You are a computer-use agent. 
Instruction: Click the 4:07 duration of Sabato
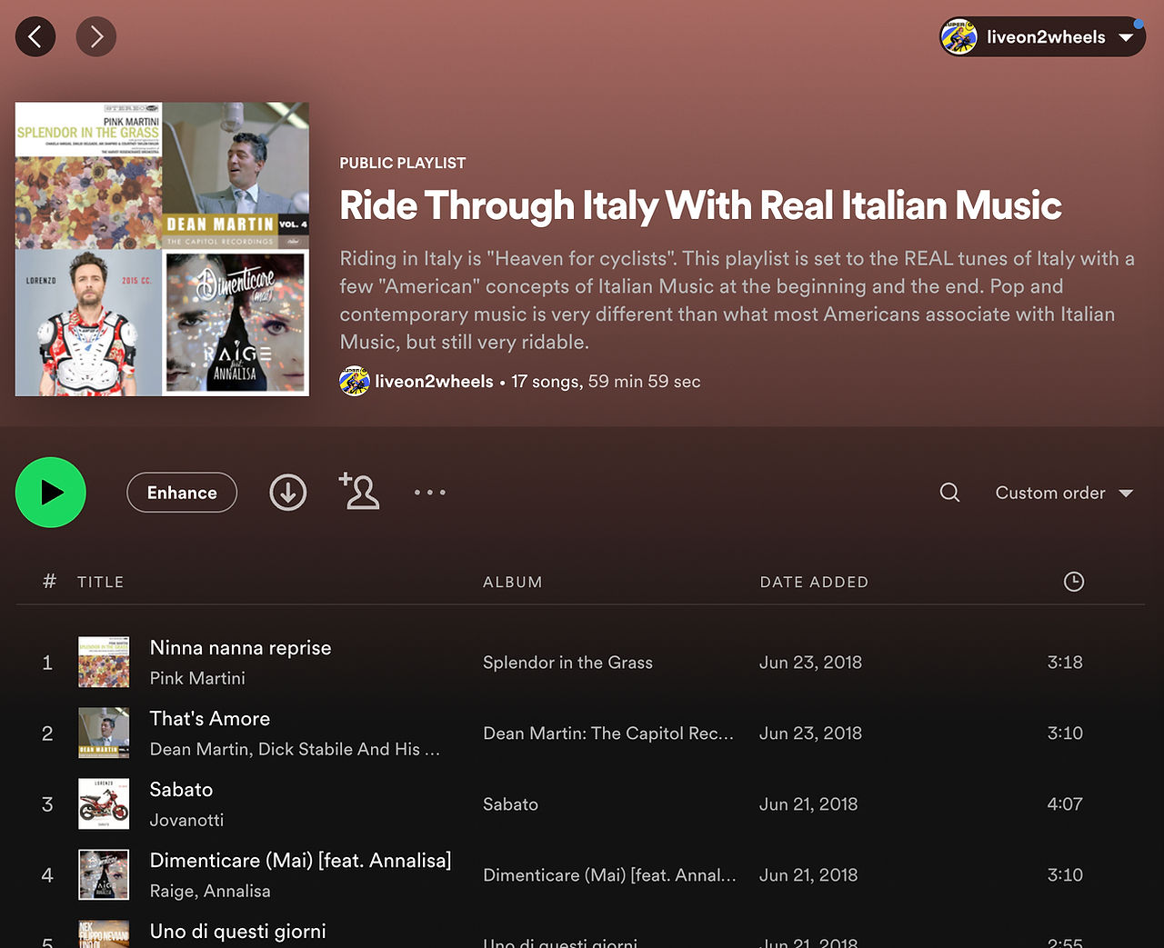1065,804
